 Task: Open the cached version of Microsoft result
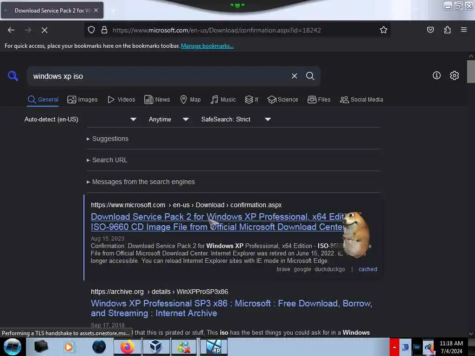pos(368,269)
